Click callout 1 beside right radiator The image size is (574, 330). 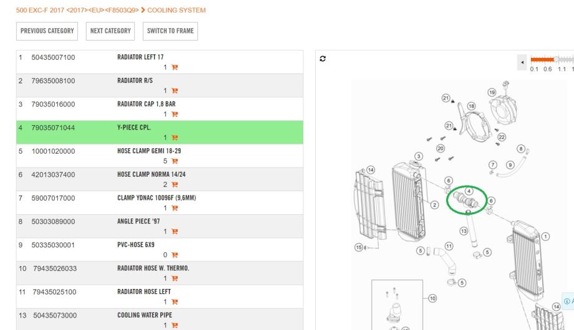click(545, 237)
